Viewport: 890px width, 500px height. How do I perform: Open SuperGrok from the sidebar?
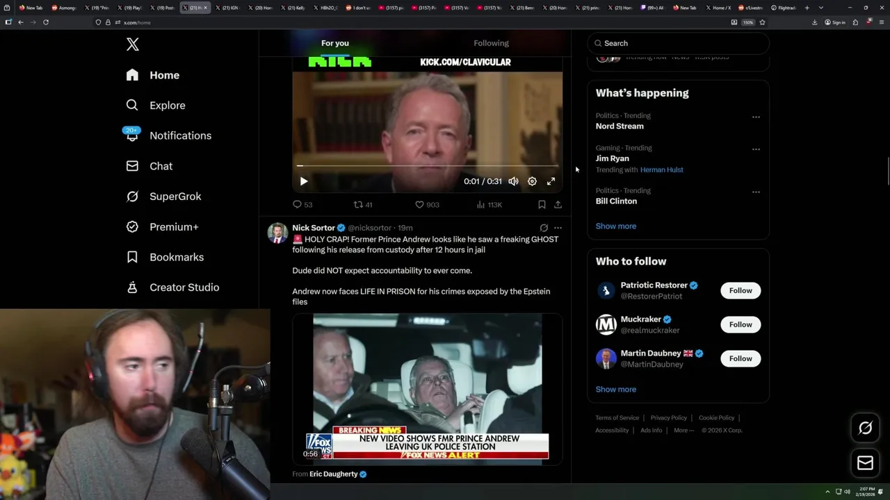163,197
